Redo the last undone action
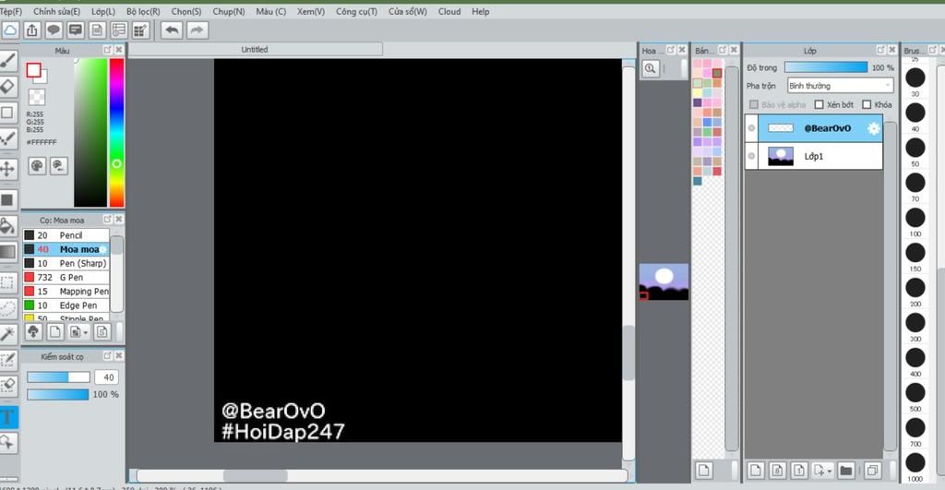The image size is (945, 490). [x=197, y=30]
